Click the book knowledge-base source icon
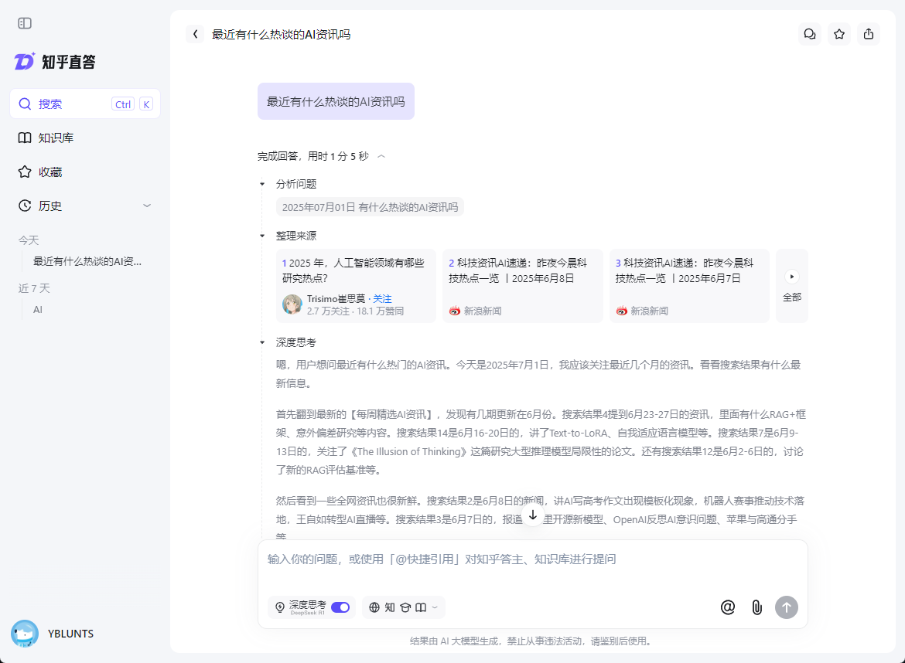The height and width of the screenshot is (663, 905). pyautogui.click(x=421, y=607)
